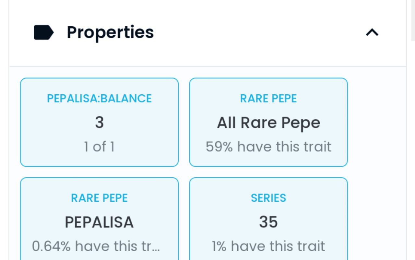Open the PEPALISA rare pepe card
The width and height of the screenshot is (415, 260).
click(x=99, y=219)
